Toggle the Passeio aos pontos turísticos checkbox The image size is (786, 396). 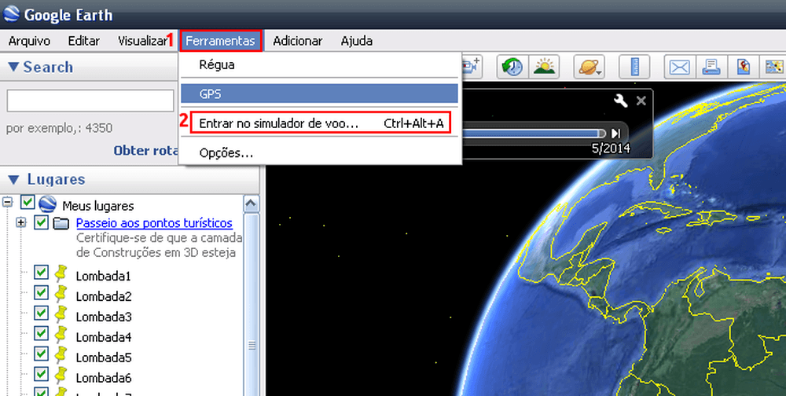[x=41, y=222]
